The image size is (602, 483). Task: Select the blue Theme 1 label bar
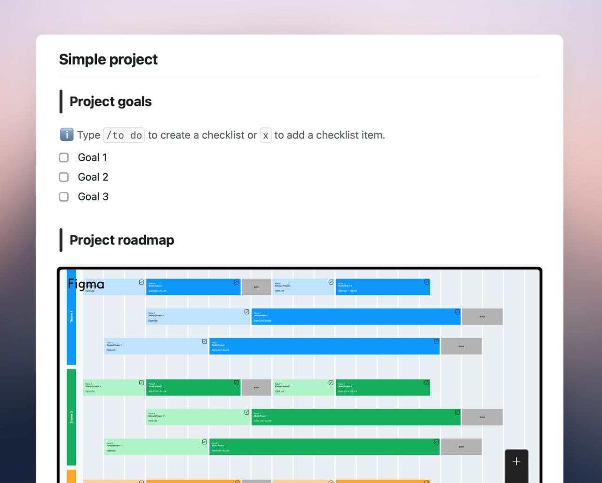(71, 317)
